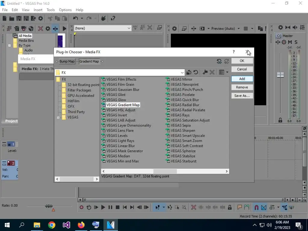This screenshot has height=231, width=308.
Task: Click Move Plug-In Left icon in Plug-In Chooser
Action: pos(219,61)
